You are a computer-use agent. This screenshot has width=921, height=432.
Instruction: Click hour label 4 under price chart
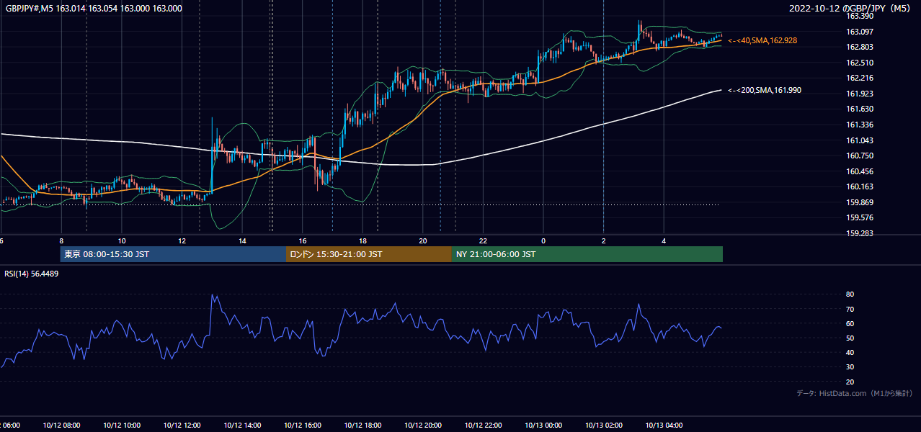coord(664,240)
